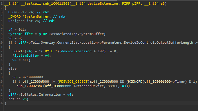Select the 0xC000000D status constant
The height and width of the screenshot is (111, 198).
[33, 77]
